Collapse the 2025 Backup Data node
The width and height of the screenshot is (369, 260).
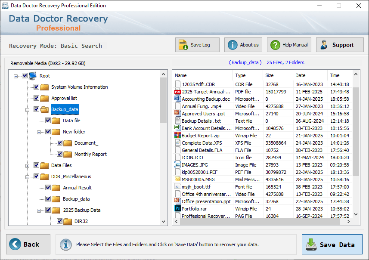click(39, 210)
